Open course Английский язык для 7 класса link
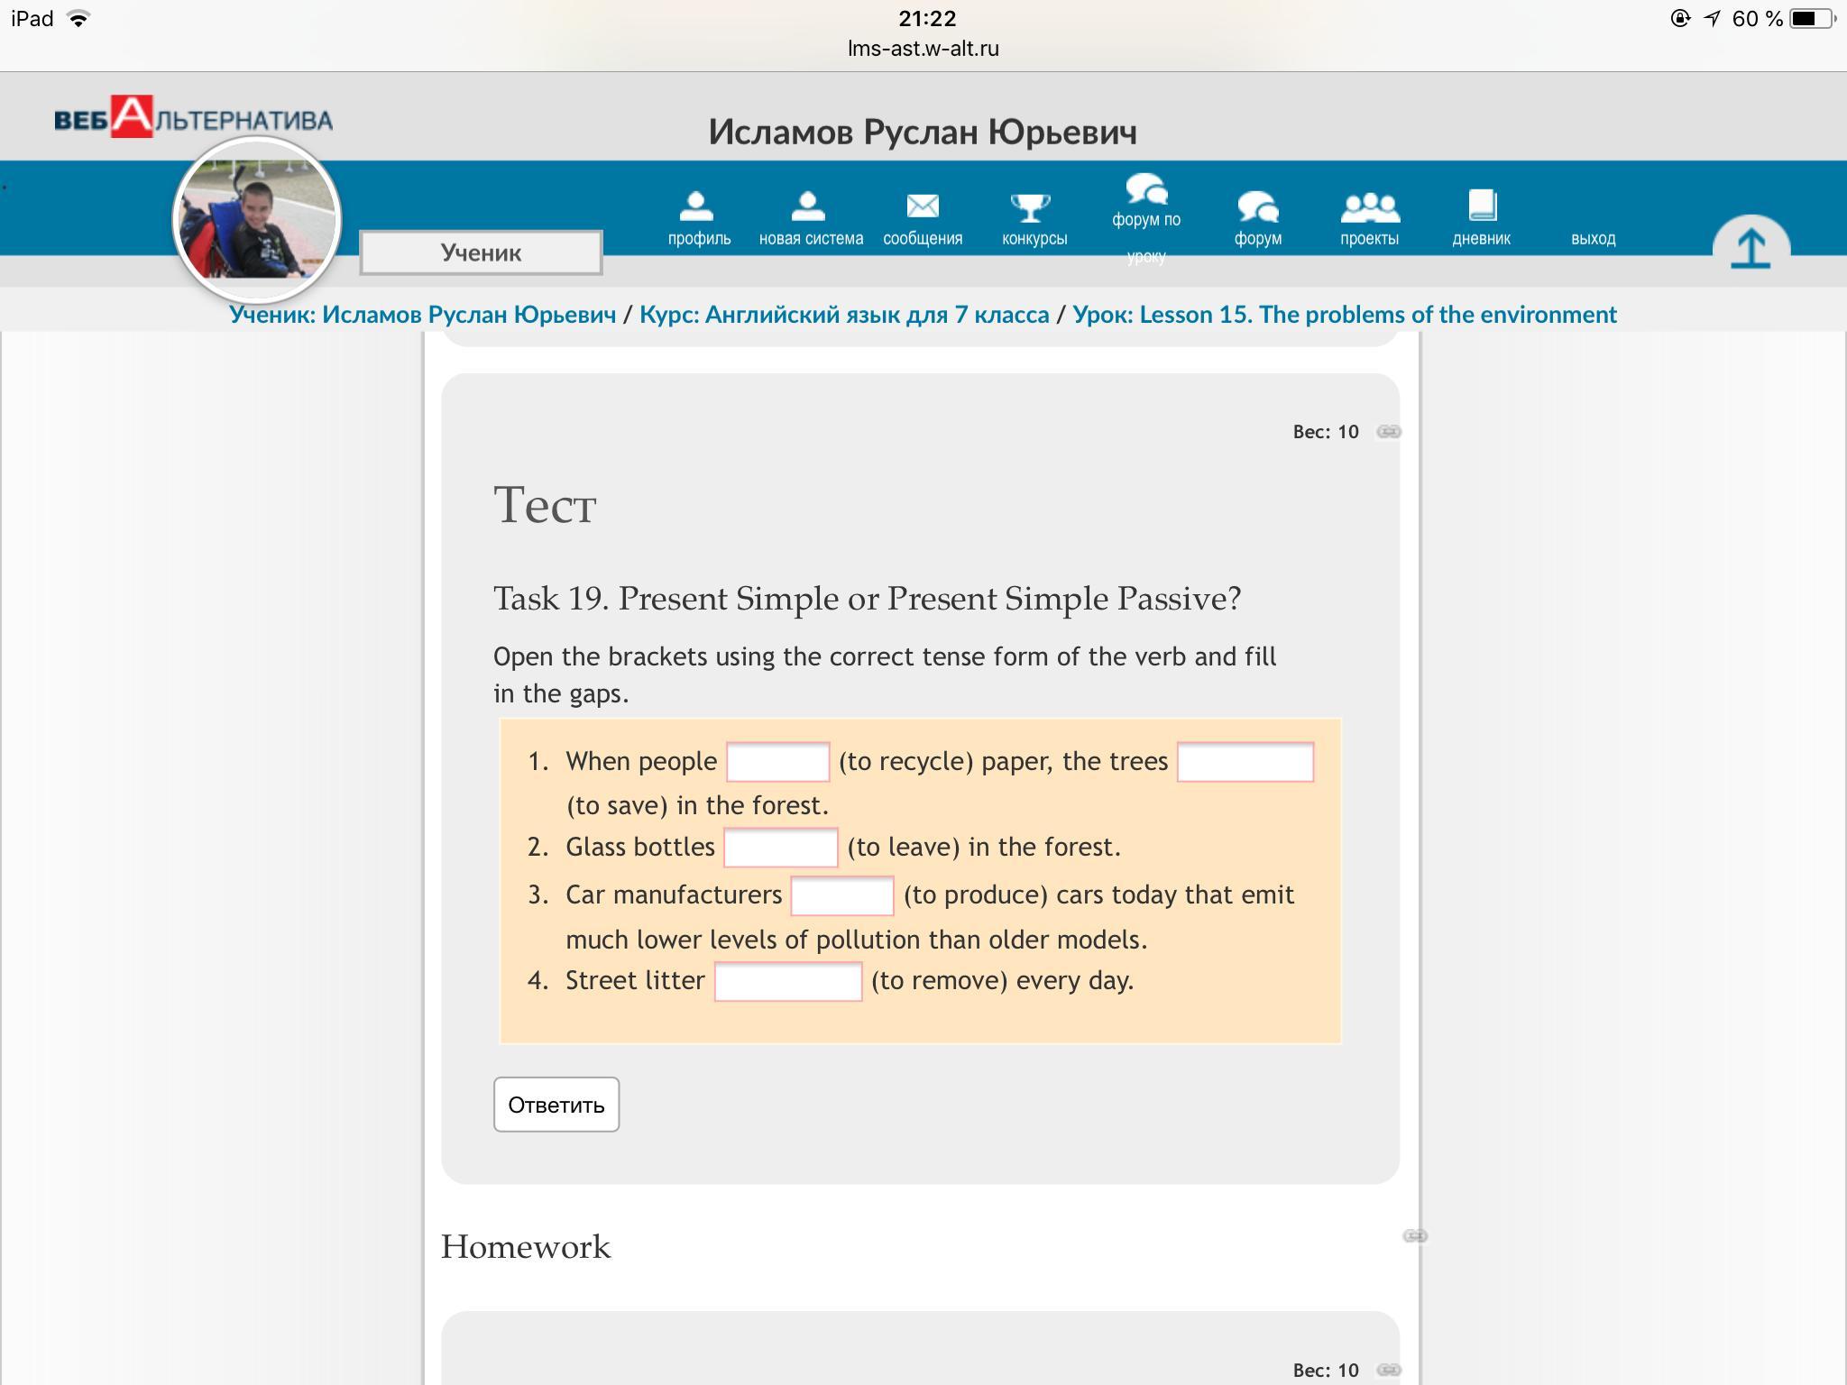This screenshot has width=1847, height=1385. point(843,315)
